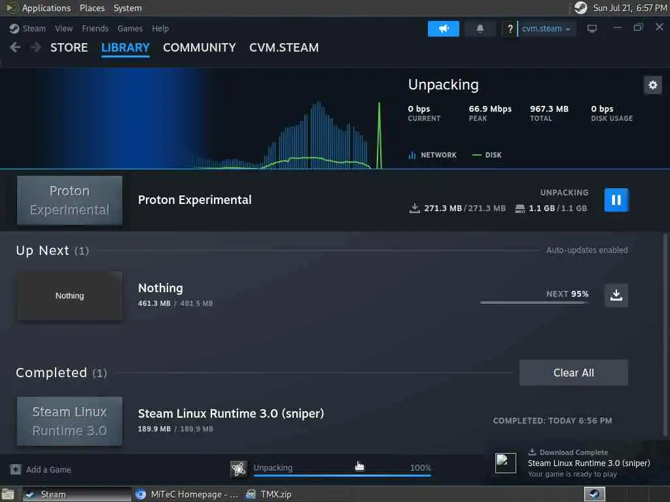The image size is (670, 502).
Task: Toggle the NETWORK graph legend
Action: [x=432, y=155]
